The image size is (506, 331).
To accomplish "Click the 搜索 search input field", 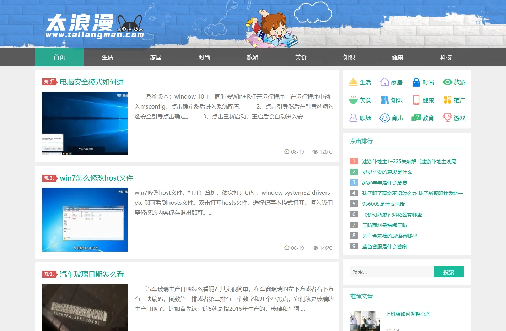I will click(392, 272).
